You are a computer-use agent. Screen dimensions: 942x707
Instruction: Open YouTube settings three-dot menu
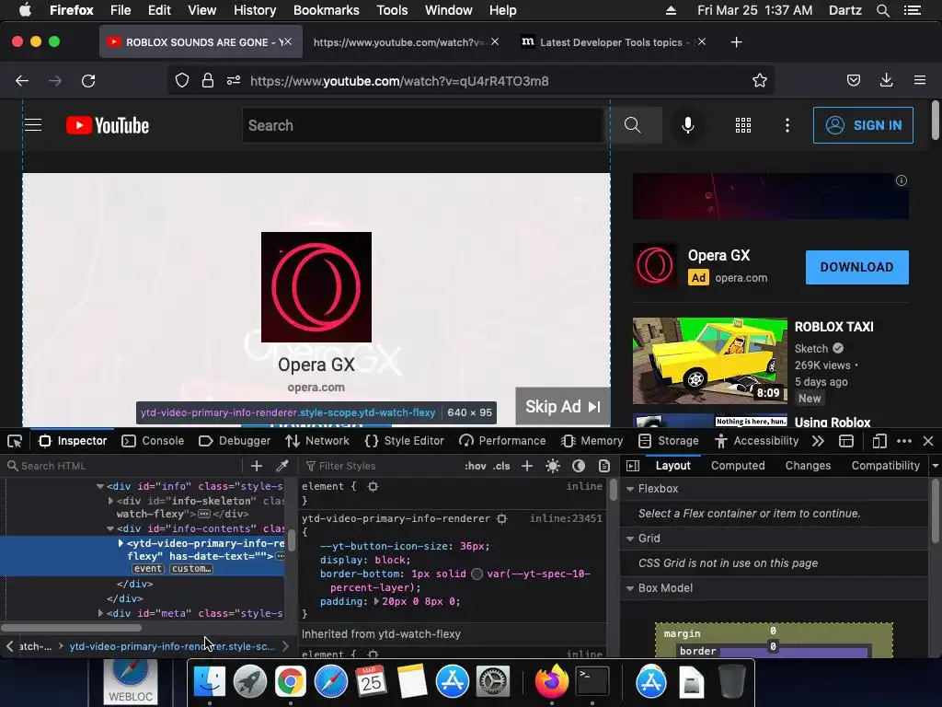point(787,125)
